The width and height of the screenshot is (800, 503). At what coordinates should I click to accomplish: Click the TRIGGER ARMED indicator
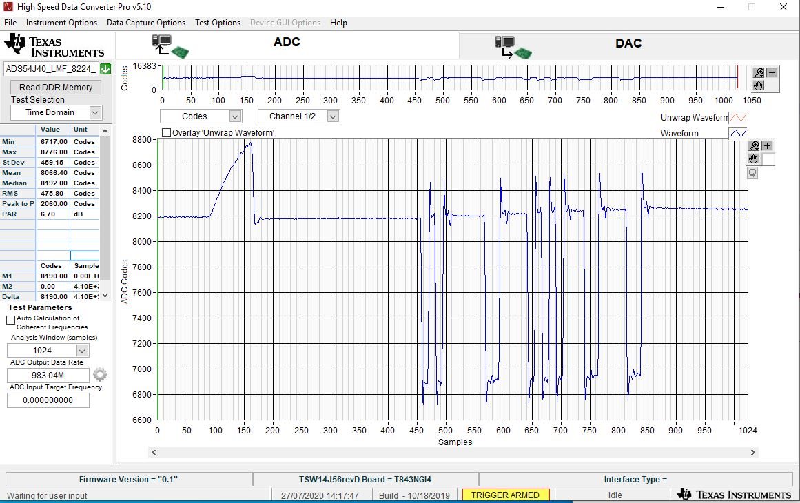coord(505,495)
